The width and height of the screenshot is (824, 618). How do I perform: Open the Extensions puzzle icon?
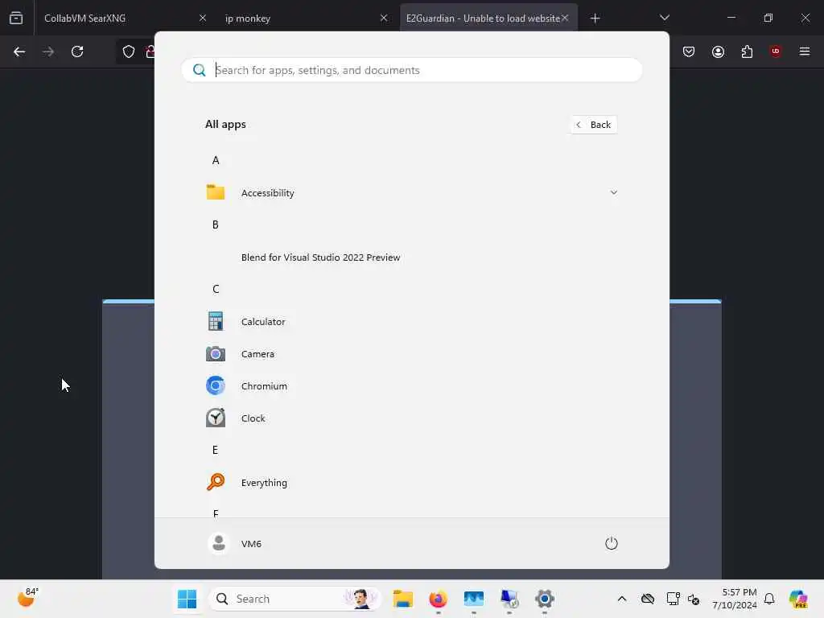coord(747,51)
